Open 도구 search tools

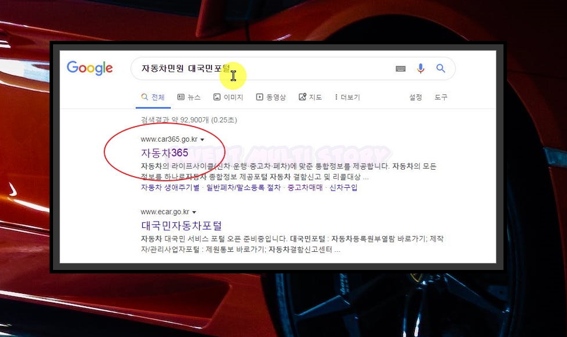(x=441, y=97)
